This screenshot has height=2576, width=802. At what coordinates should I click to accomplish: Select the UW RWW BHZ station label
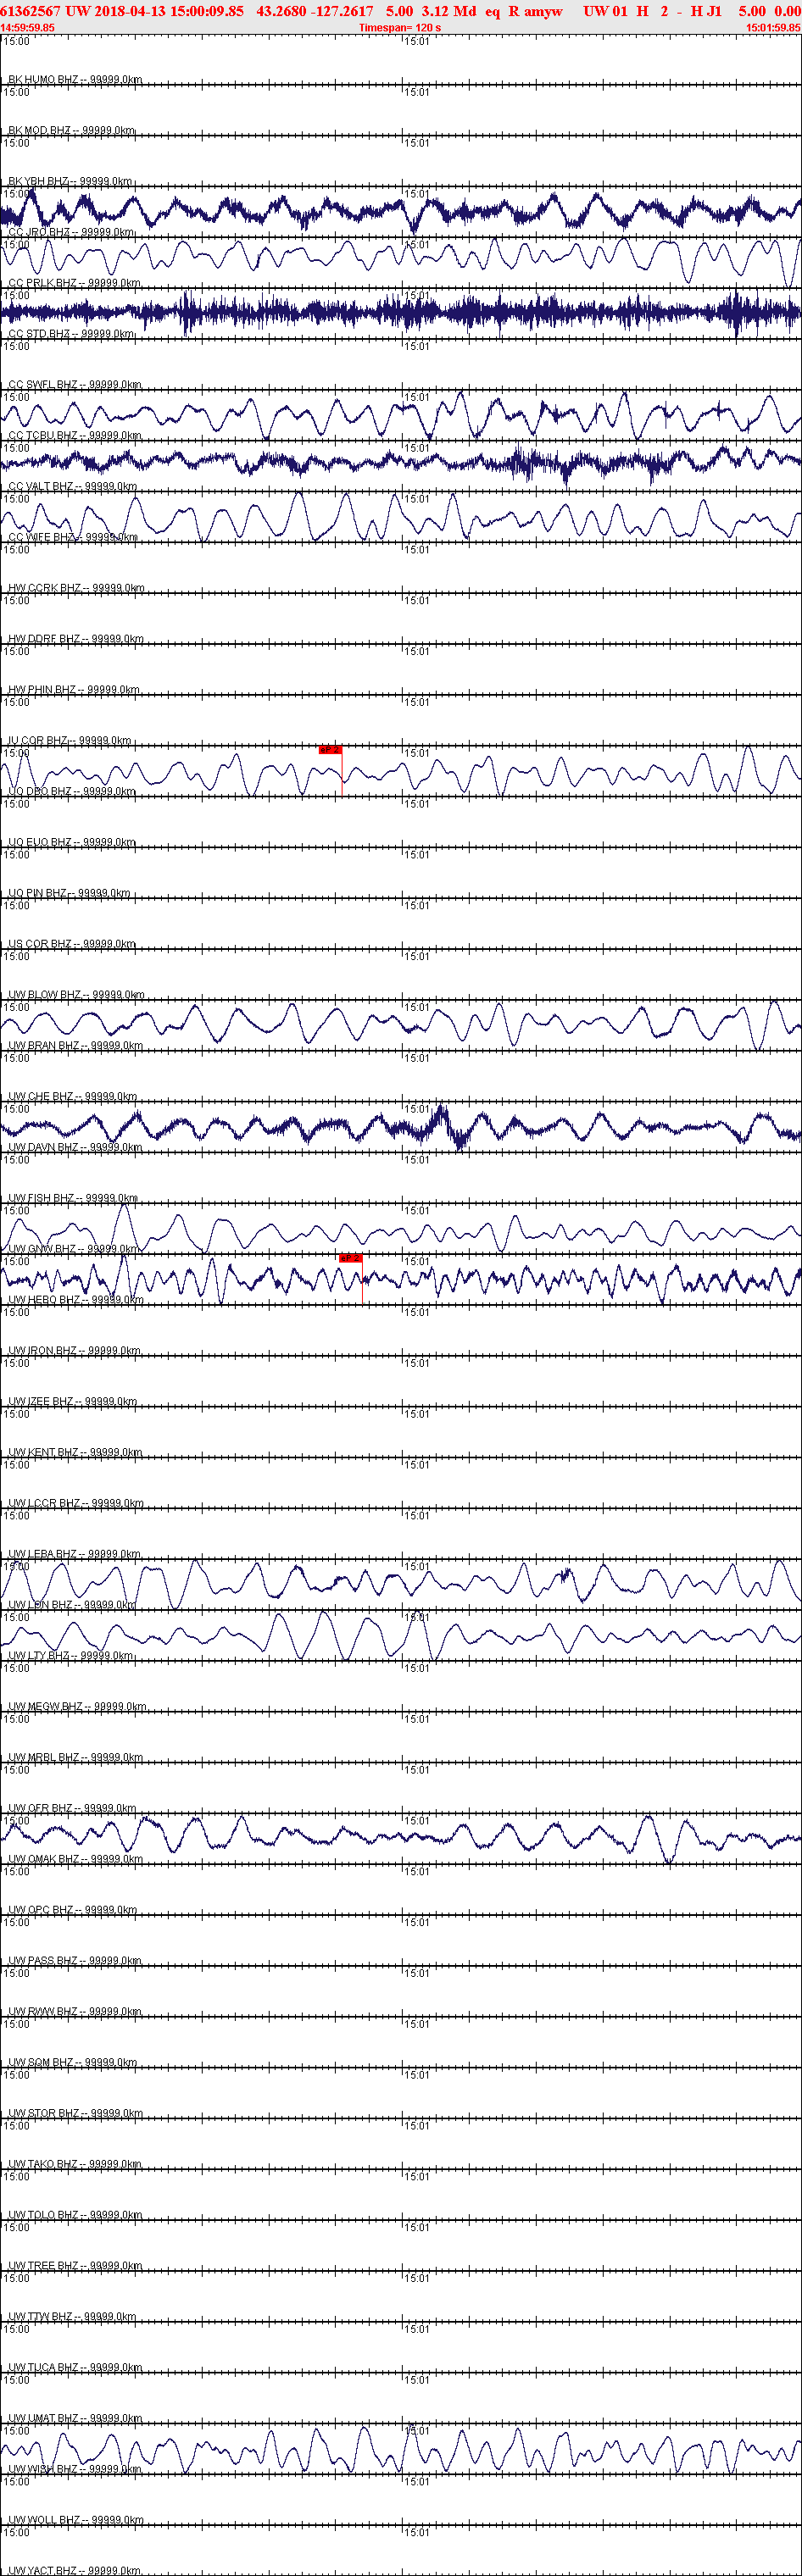pos(75,2012)
